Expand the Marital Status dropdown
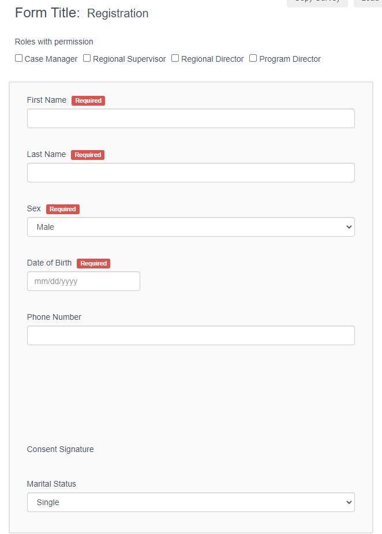The height and width of the screenshot is (534, 382). pyautogui.click(x=190, y=502)
